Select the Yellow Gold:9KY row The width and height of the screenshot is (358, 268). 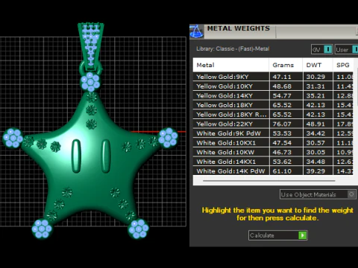click(273, 77)
